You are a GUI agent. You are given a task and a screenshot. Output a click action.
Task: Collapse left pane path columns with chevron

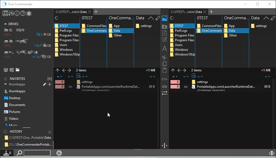point(151,18)
